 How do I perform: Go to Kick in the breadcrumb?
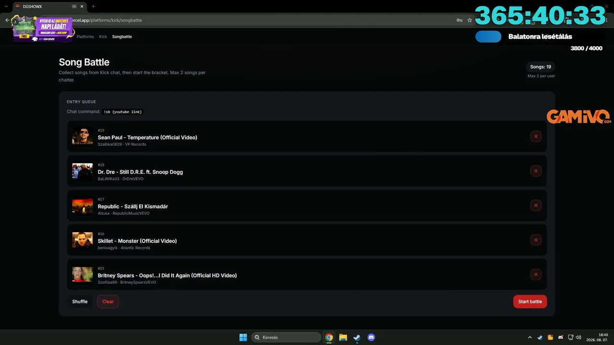click(x=103, y=36)
